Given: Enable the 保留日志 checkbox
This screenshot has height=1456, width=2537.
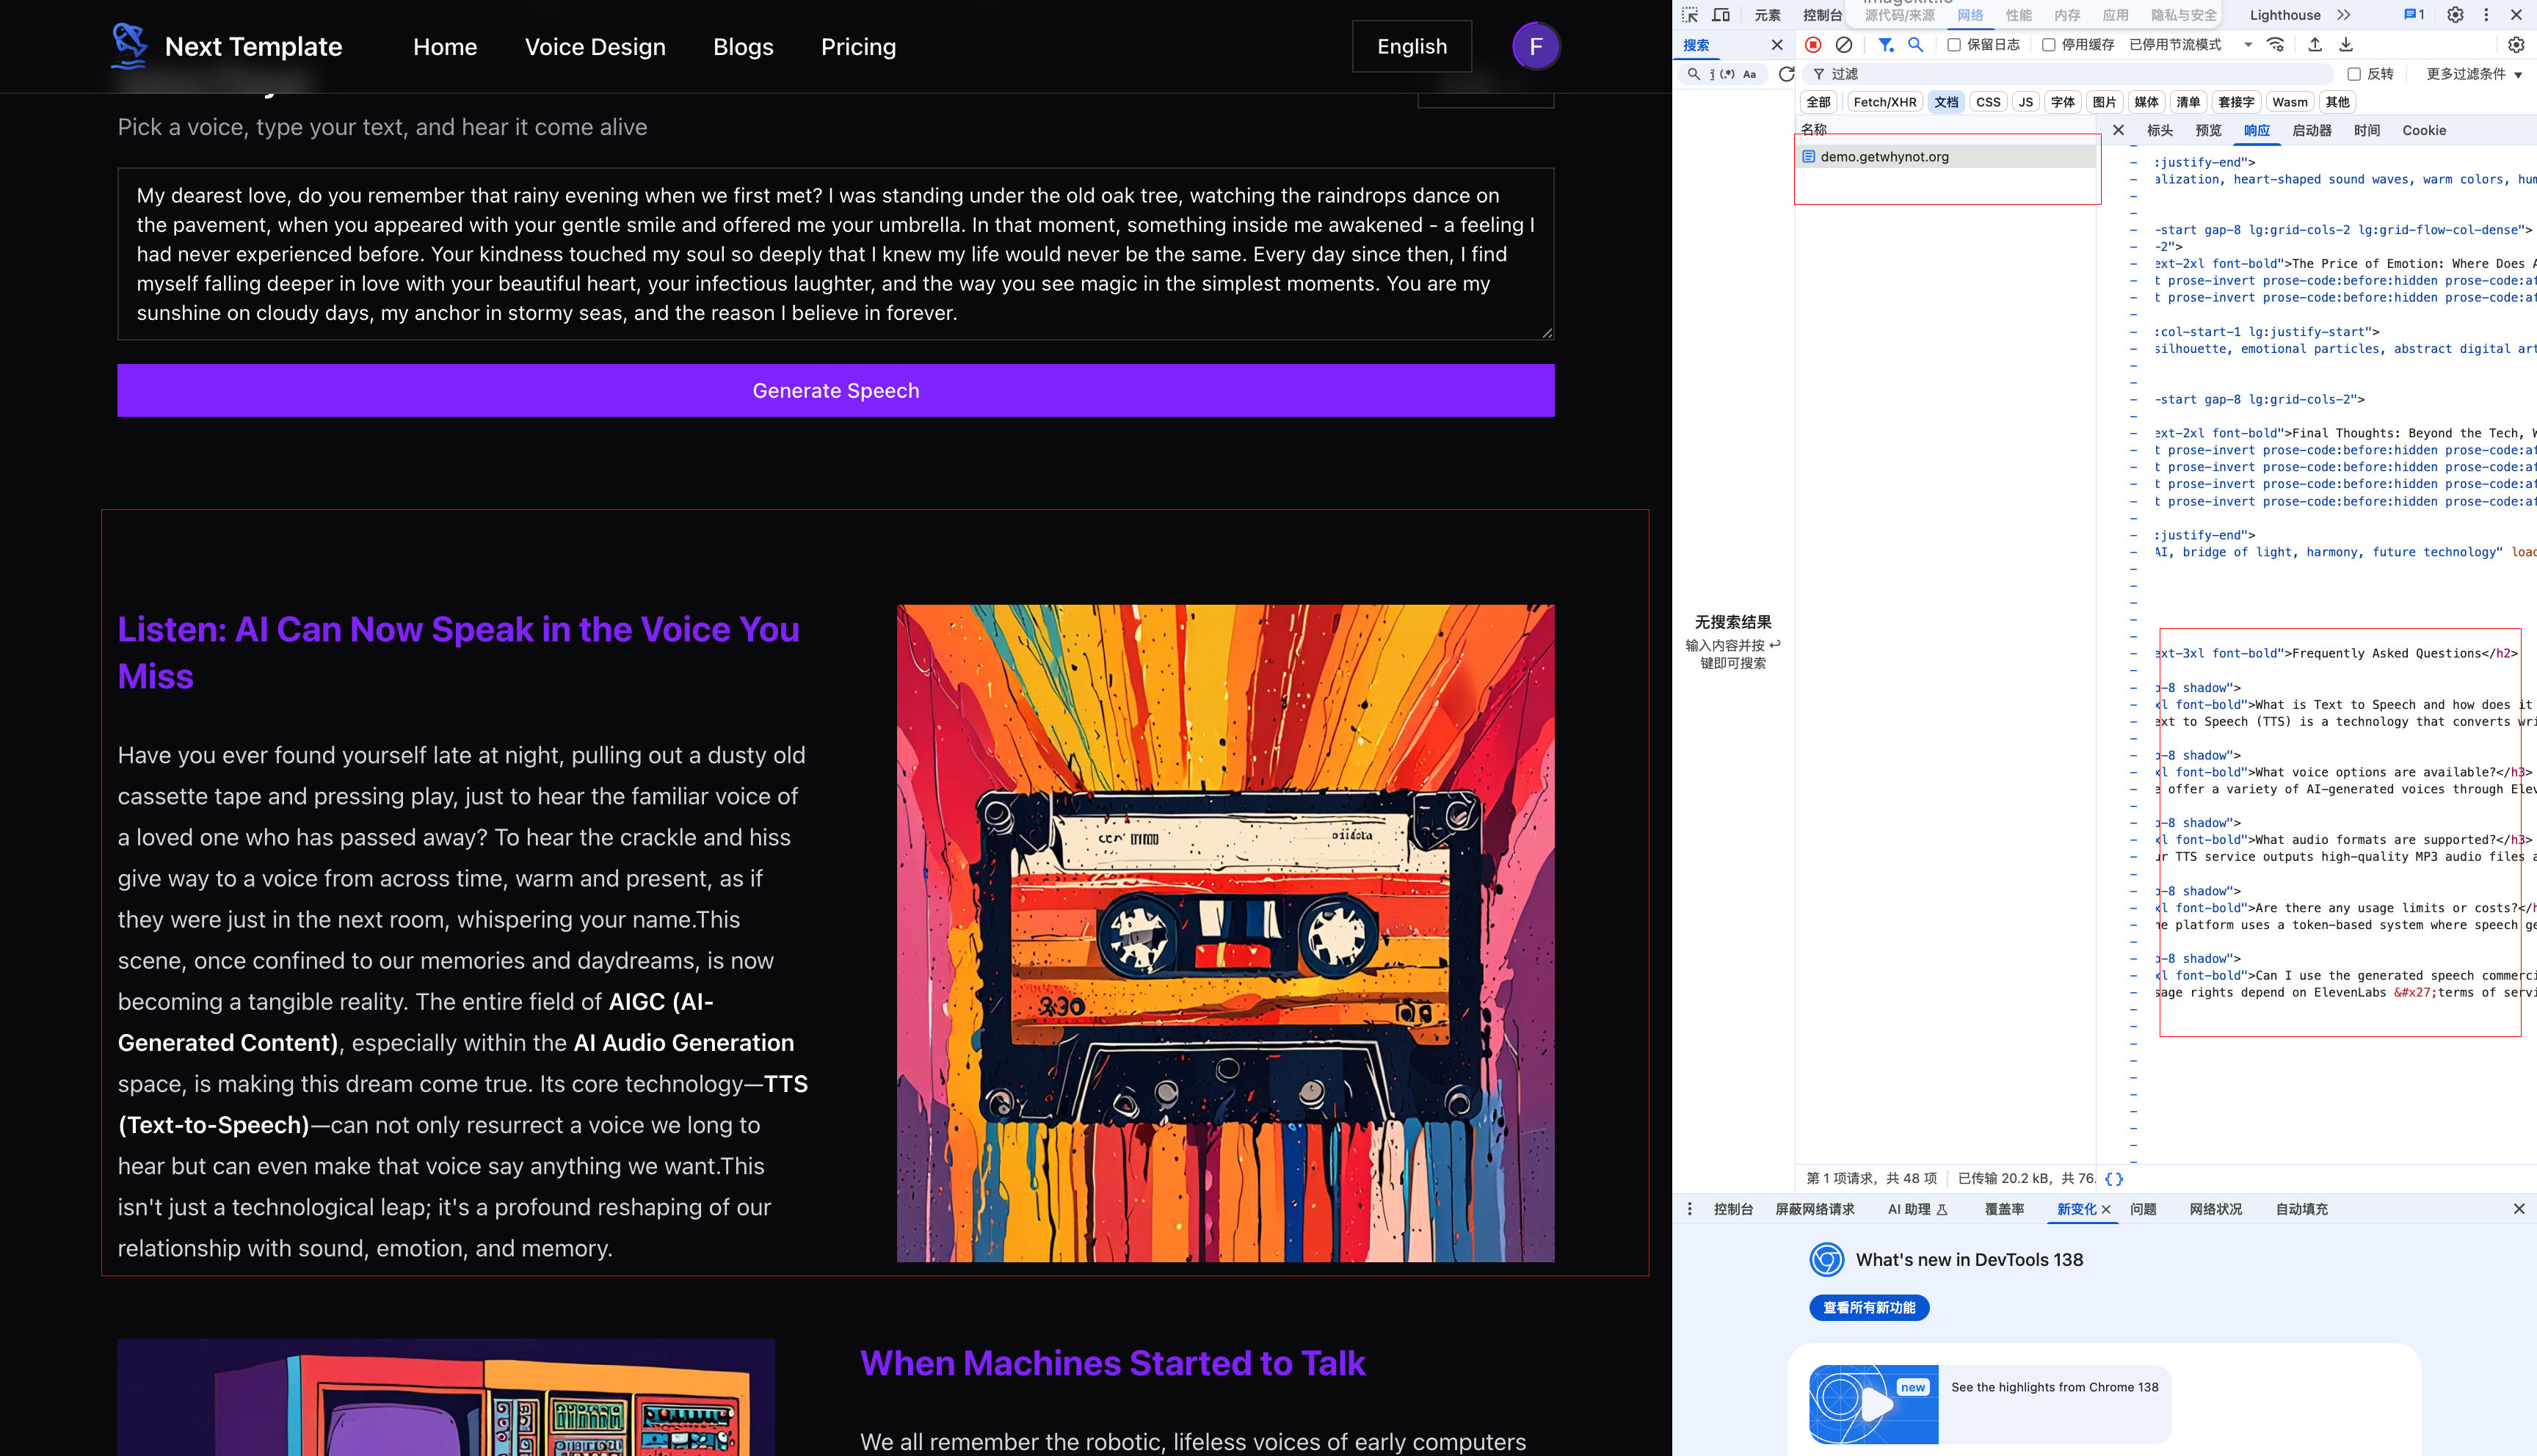Looking at the screenshot, I should (1954, 45).
